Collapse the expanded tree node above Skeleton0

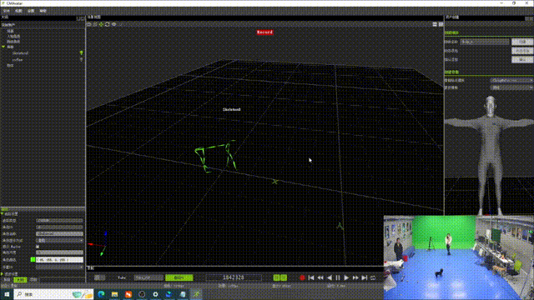coord(3,47)
